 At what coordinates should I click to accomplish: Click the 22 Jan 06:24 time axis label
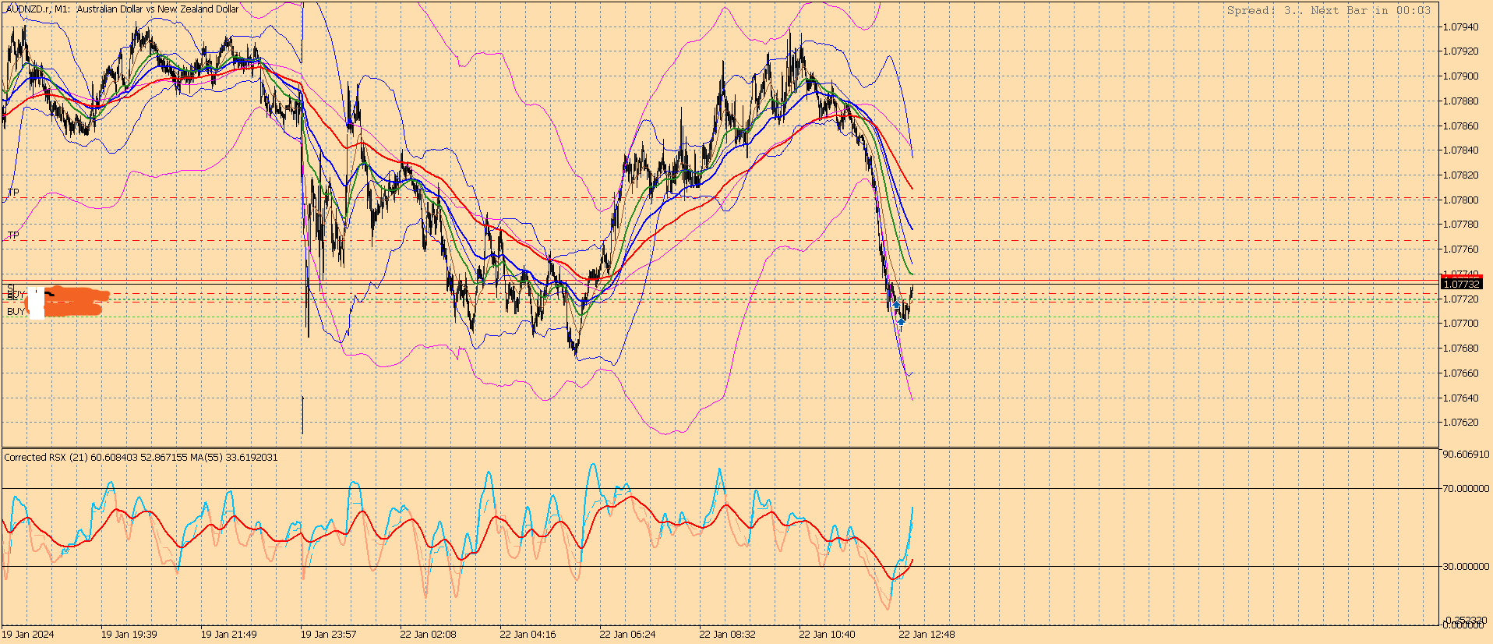(628, 635)
